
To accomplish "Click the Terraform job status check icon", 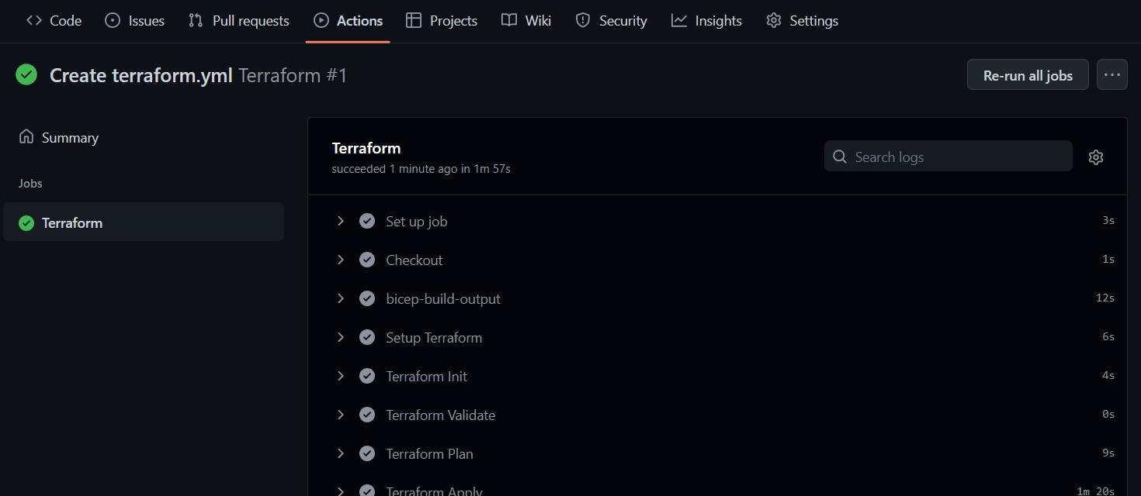I will tap(26, 223).
